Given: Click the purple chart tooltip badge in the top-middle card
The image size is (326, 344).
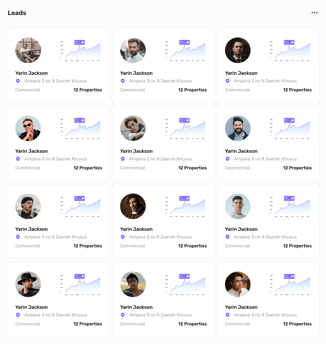Looking at the screenshot, I should (184, 42).
